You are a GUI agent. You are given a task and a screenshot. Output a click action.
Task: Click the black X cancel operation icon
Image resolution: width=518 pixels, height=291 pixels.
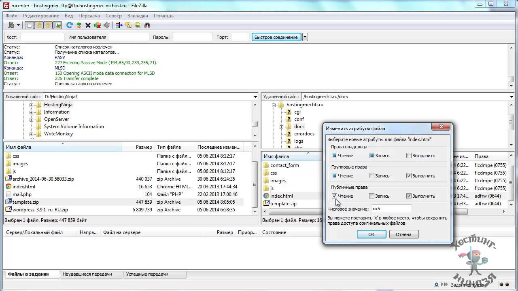[x=88, y=25]
